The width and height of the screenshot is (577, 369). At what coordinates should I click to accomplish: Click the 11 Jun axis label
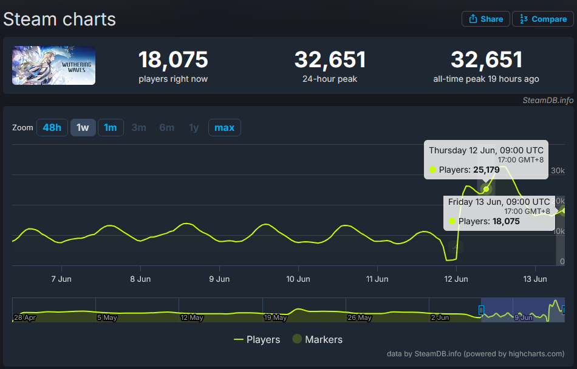(x=377, y=279)
